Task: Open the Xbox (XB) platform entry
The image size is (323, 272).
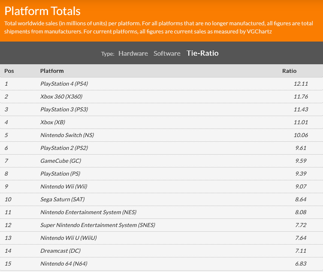Action: point(53,122)
